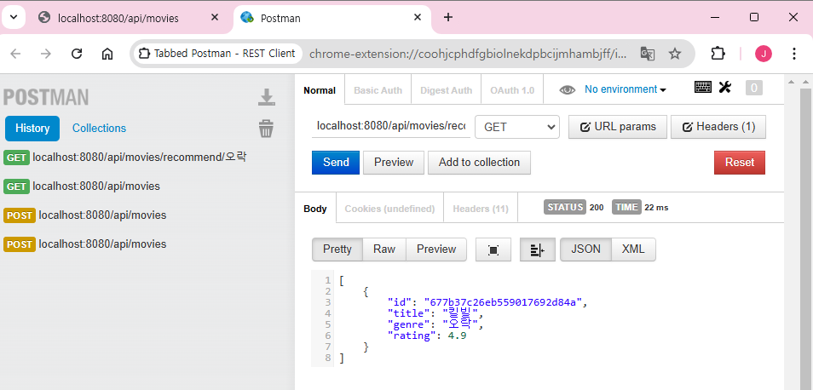Click the Tabbed Postman extension chip in address bar
Image resolution: width=813 pixels, height=390 pixels.
click(218, 54)
